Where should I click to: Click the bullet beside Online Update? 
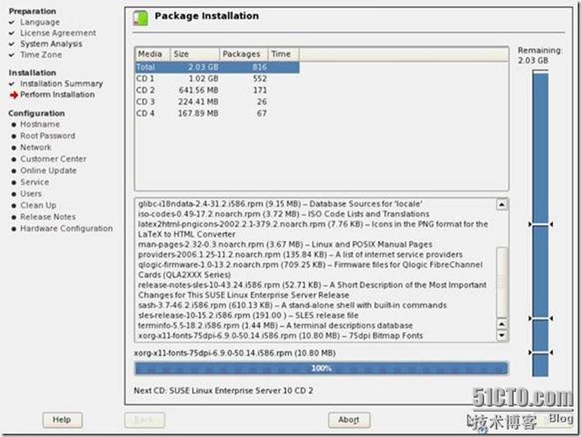(x=14, y=171)
